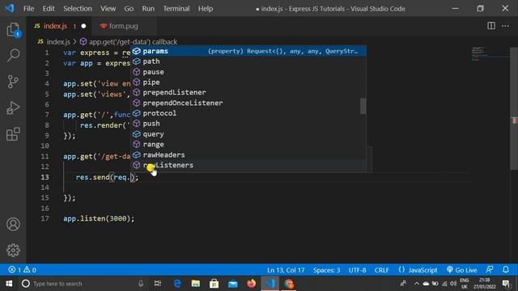Start Go Live server
This screenshot has height=291, width=518.
[462, 270]
